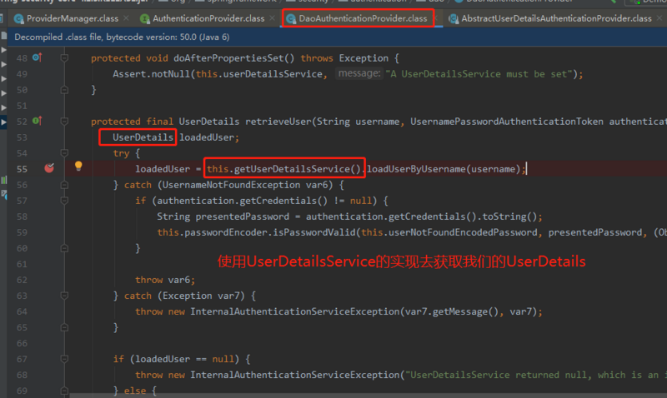667x398 pixels.
Task: Open the lightbulb intention actions on line 55
Action: tap(78, 166)
